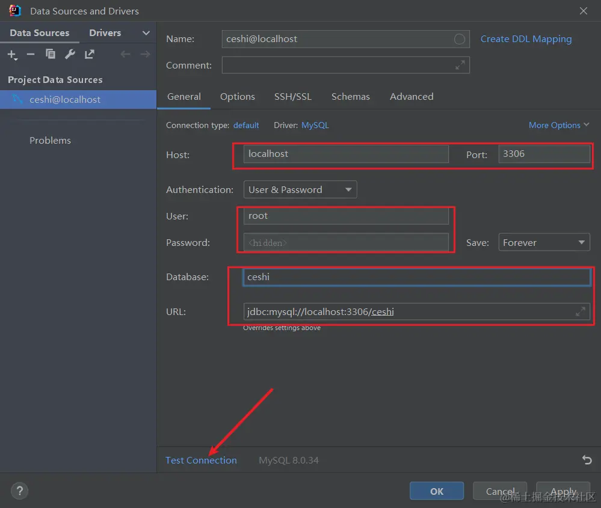Focus the Name input field
601x508 pixels.
pos(345,39)
